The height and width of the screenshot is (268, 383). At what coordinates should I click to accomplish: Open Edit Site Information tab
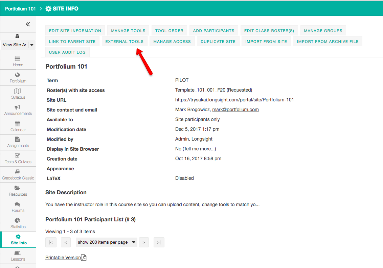[75, 31]
